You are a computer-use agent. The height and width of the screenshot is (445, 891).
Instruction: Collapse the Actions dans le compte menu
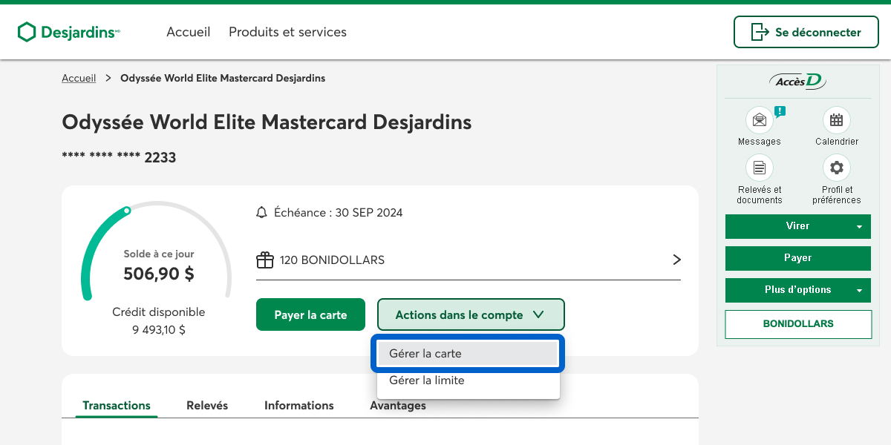(471, 314)
